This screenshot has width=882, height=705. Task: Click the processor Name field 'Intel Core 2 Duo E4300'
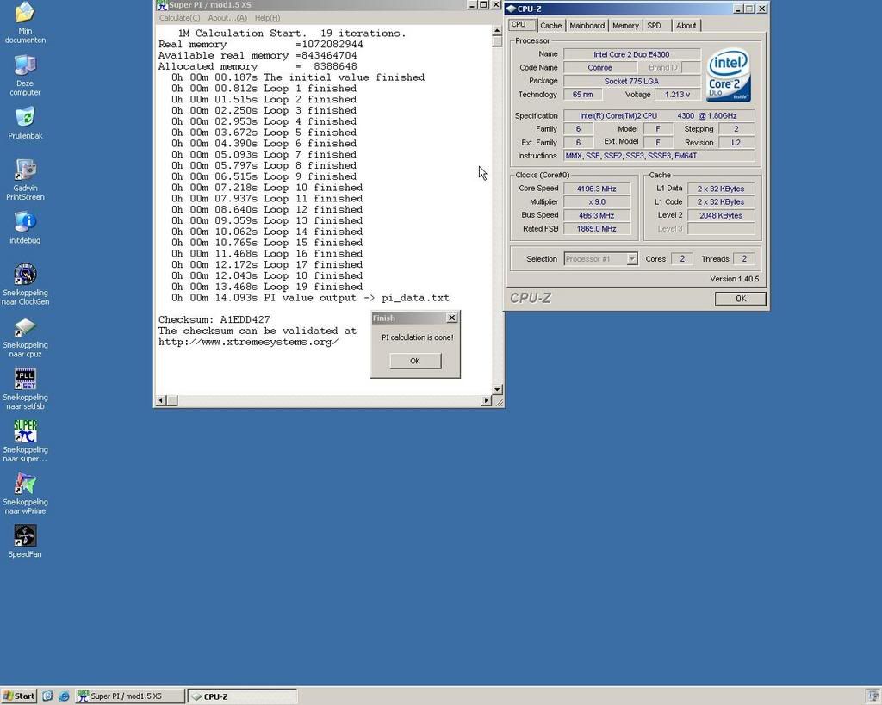tap(631, 54)
